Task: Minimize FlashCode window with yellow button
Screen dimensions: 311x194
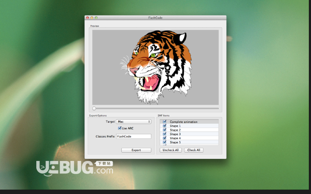Action: pyautogui.click(x=92, y=18)
